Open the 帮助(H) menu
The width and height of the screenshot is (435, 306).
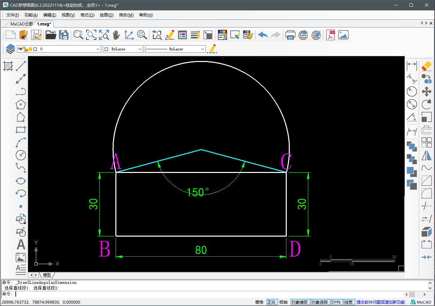tap(146, 15)
